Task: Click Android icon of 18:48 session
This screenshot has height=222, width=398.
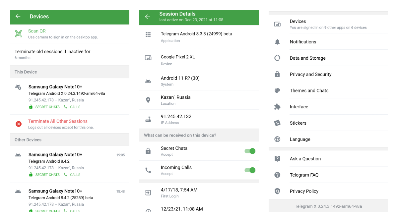Action: [18, 191]
